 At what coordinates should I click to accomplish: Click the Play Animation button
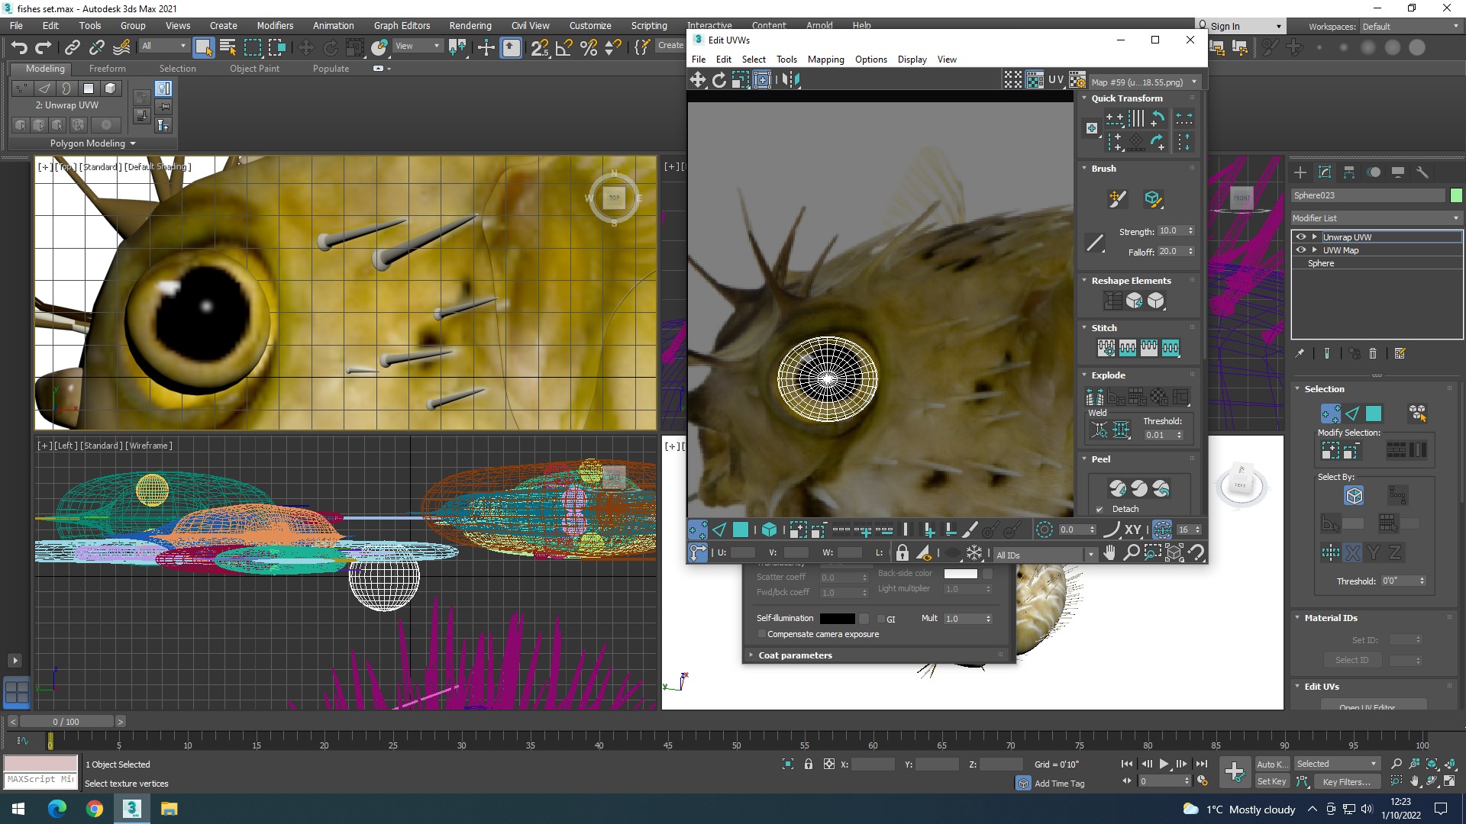(x=1164, y=764)
